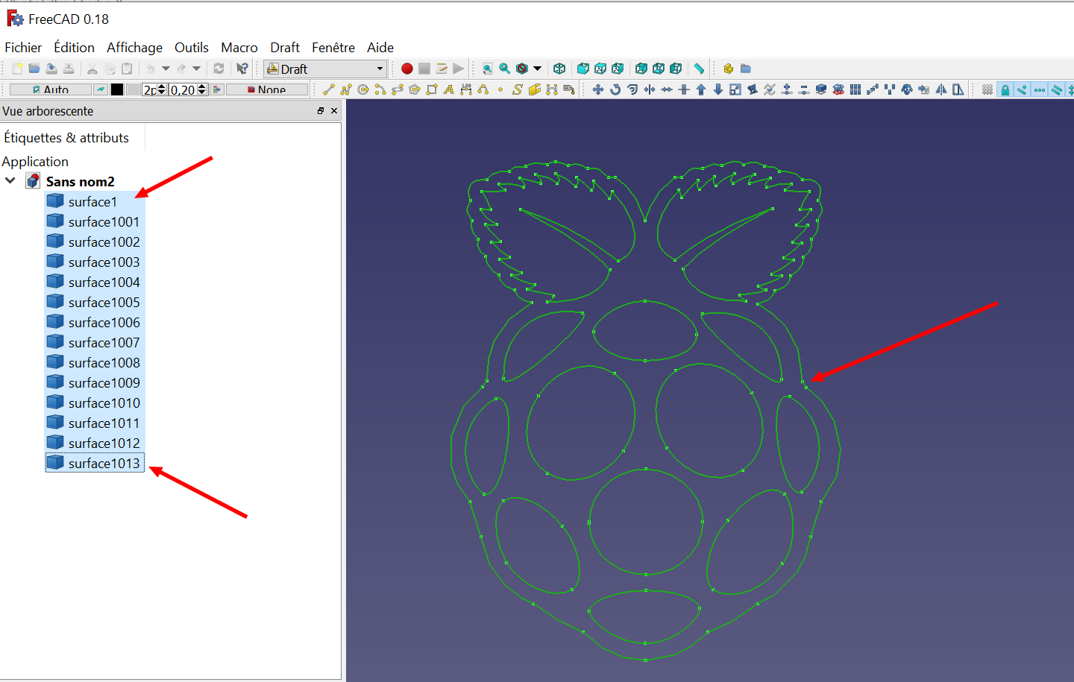The height and width of the screenshot is (682, 1074).
Task: Click the Measure distance ruler icon
Action: pyautogui.click(x=699, y=69)
